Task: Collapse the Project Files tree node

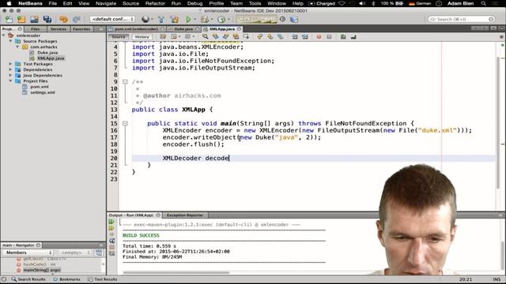Action: [x=10, y=80]
